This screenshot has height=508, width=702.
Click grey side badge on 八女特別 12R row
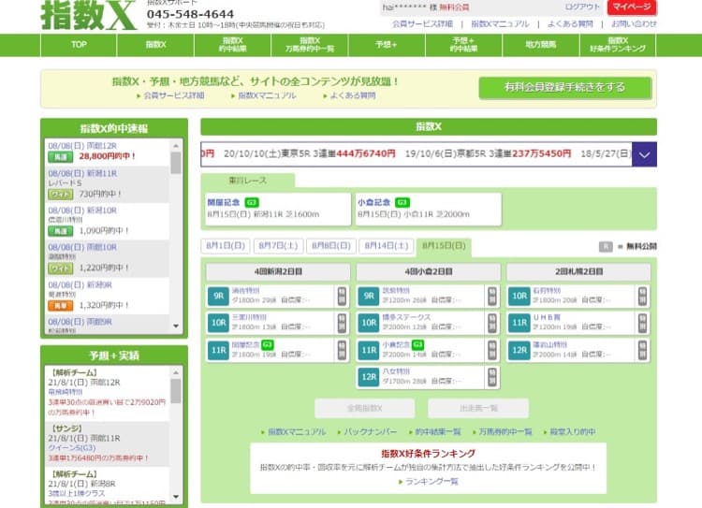492,377
